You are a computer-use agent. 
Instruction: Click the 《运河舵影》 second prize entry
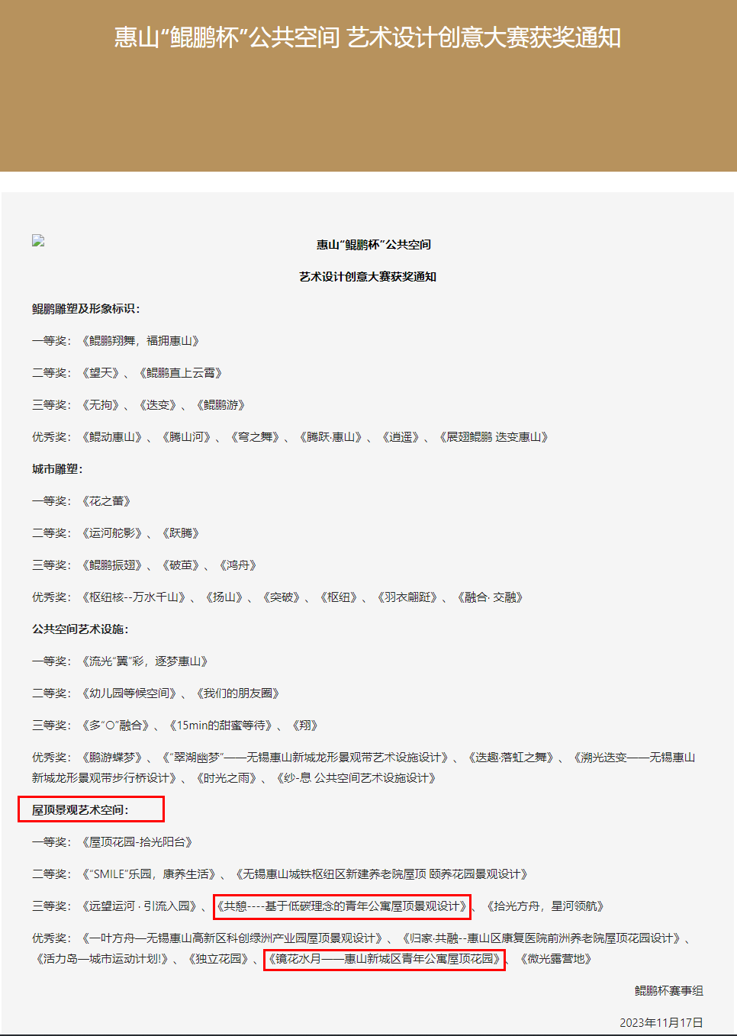tap(112, 533)
